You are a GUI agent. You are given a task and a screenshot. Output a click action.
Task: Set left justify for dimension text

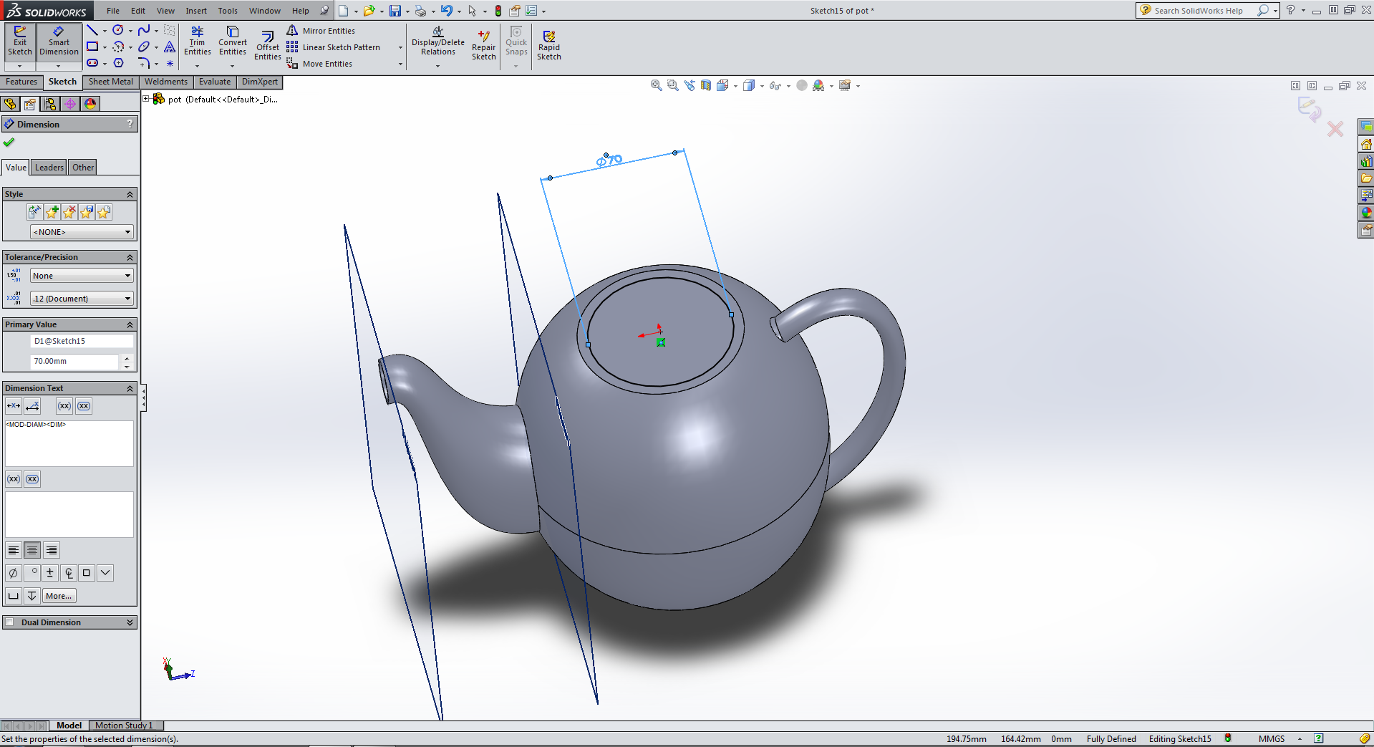(14, 550)
